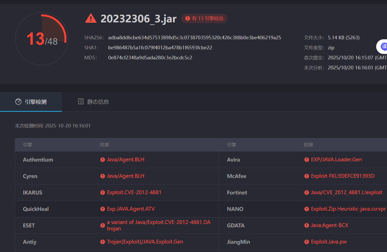The height and width of the screenshot is (252, 387).
Task: Click the file type value zip
Action: 331,48
